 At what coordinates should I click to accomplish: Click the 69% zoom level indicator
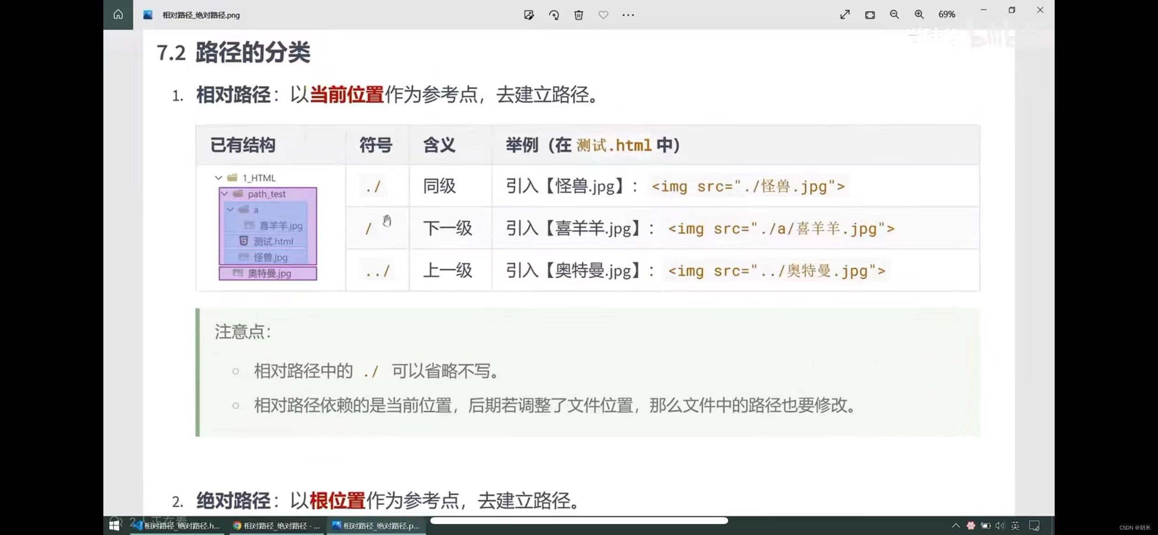click(x=946, y=15)
